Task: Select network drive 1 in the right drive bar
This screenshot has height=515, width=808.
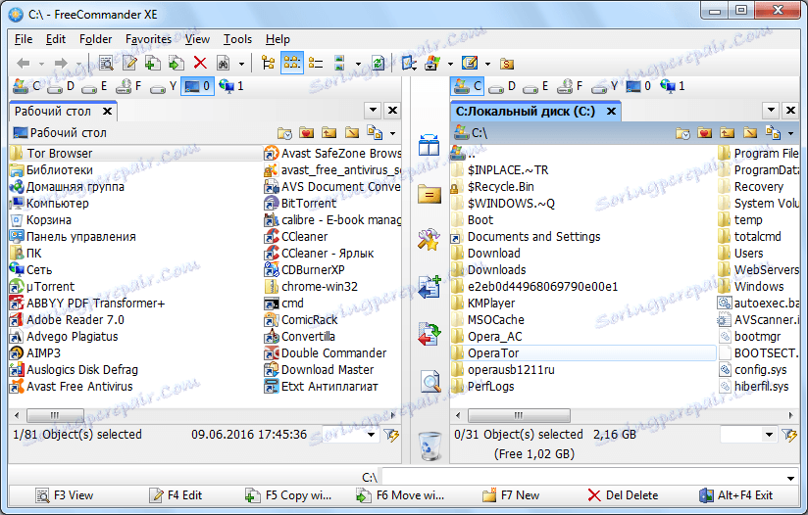Action: tap(673, 86)
